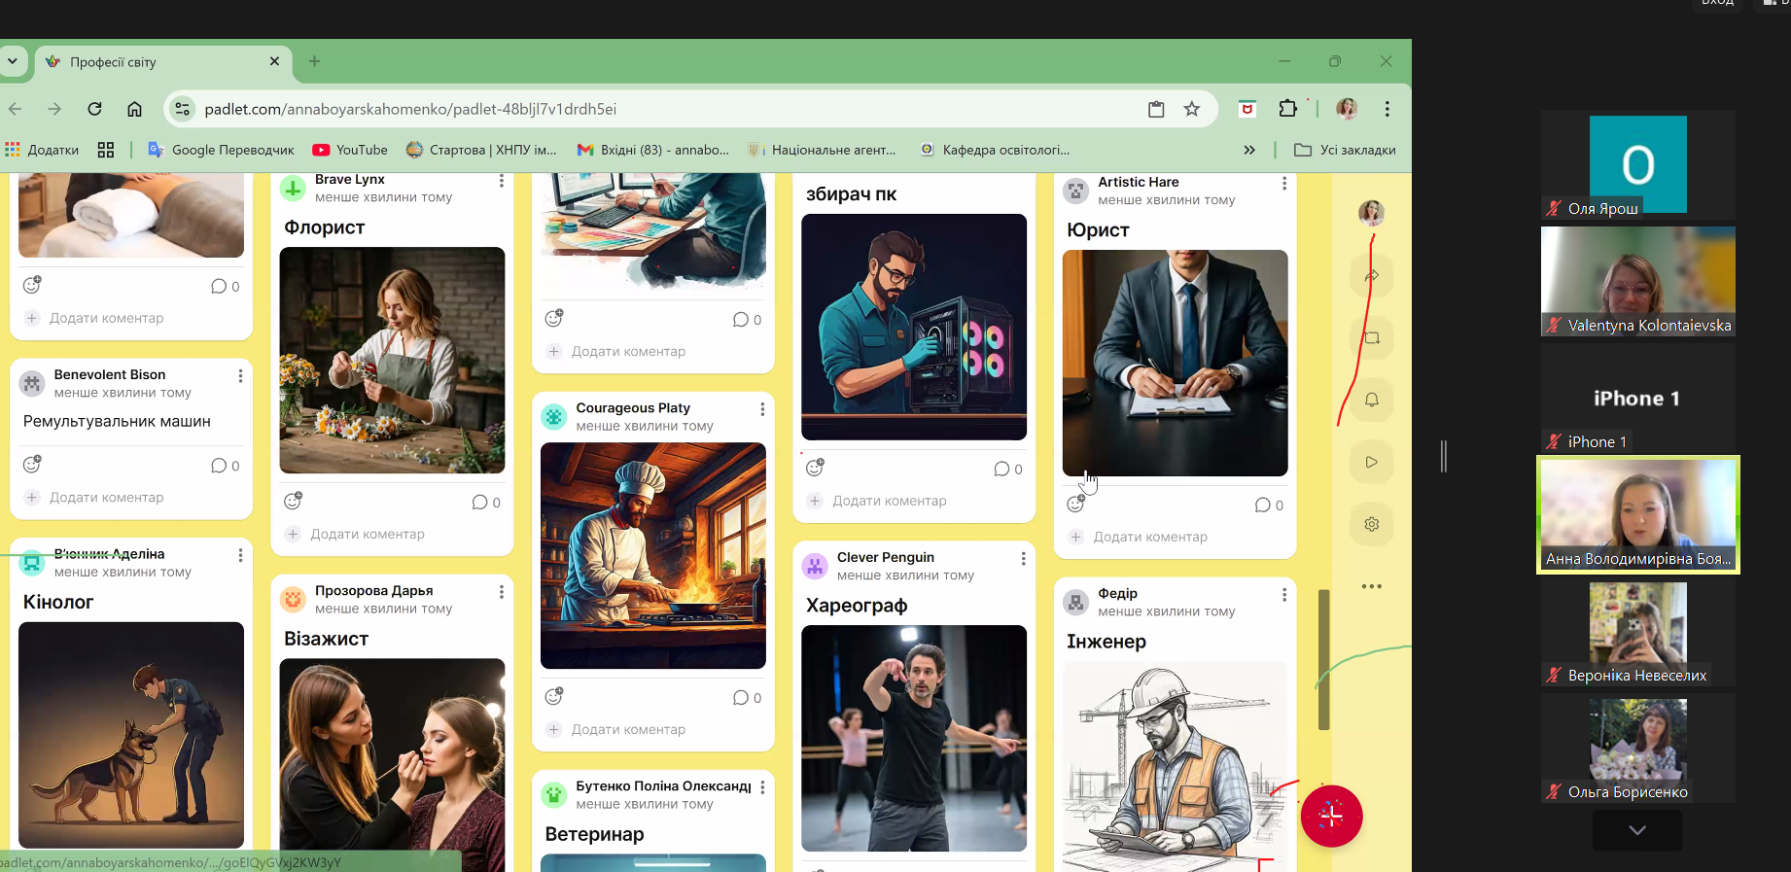Open options menu for Clever Penguin post
Screen dimensions: 1791x872
coord(1023,559)
